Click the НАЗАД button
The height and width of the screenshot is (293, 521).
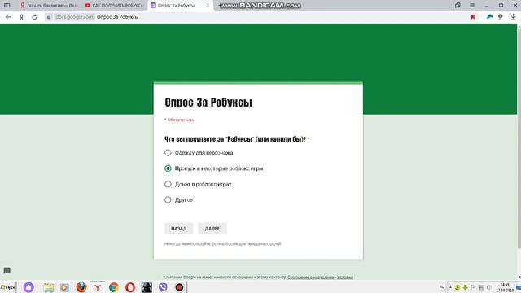click(179, 229)
